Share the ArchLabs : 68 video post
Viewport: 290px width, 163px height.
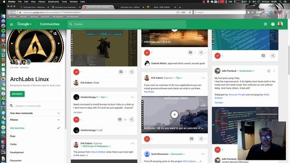pyautogui.click(x=201, y=139)
